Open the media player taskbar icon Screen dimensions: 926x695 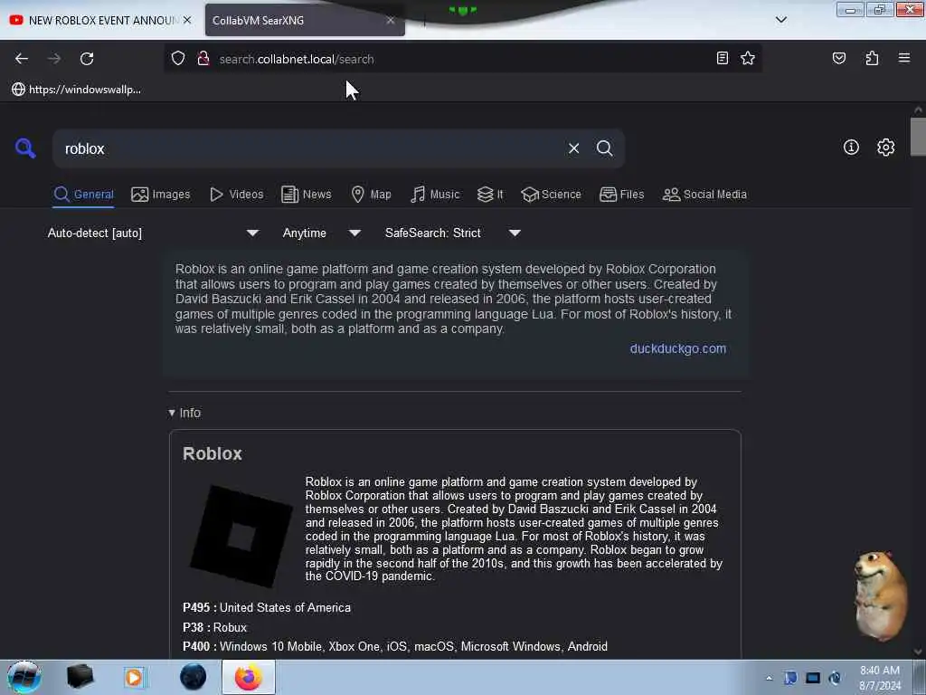pyautogui.click(x=134, y=677)
